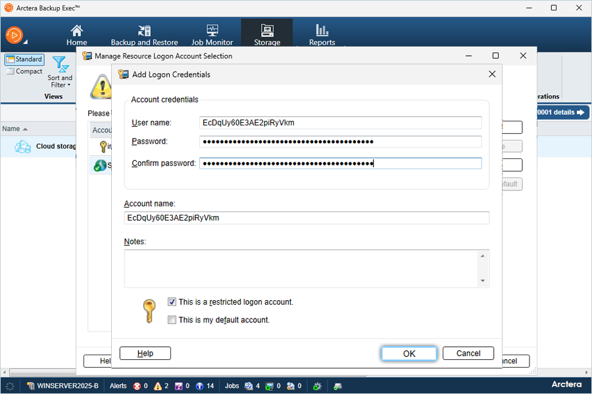Sort the list by the Name column header
This screenshot has width=592, height=394.
pyautogui.click(x=14, y=129)
